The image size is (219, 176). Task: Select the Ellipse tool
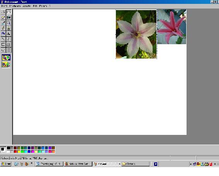pos(3,50)
